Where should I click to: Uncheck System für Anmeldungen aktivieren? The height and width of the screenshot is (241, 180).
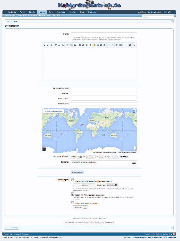click(72, 194)
